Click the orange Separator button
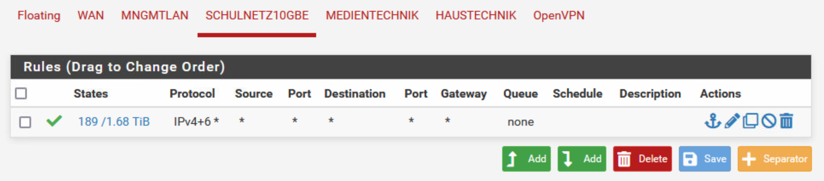 click(x=774, y=159)
